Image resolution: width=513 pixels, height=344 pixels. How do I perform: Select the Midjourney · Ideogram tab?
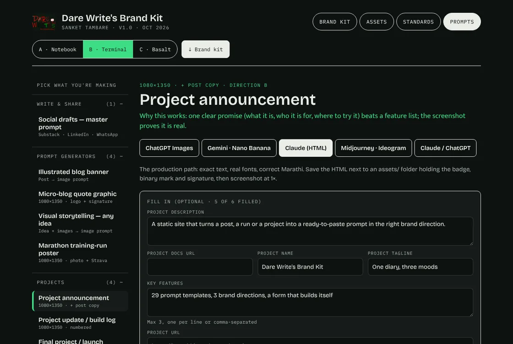tap(373, 148)
